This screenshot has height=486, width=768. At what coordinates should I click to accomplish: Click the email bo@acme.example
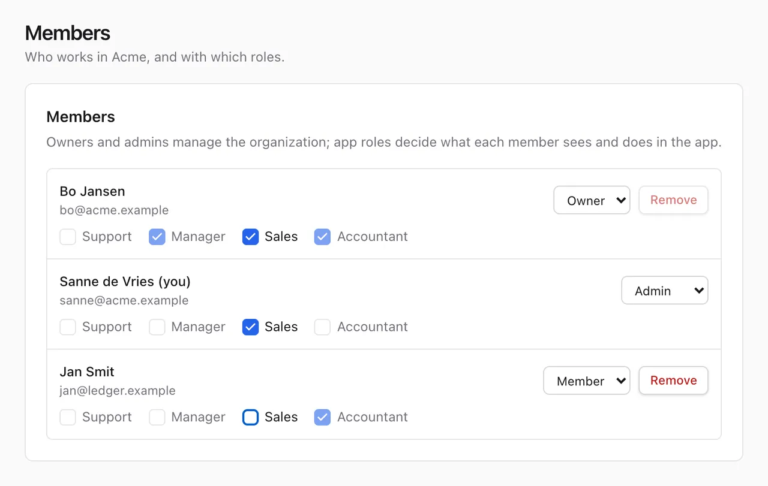[x=114, y=210]
